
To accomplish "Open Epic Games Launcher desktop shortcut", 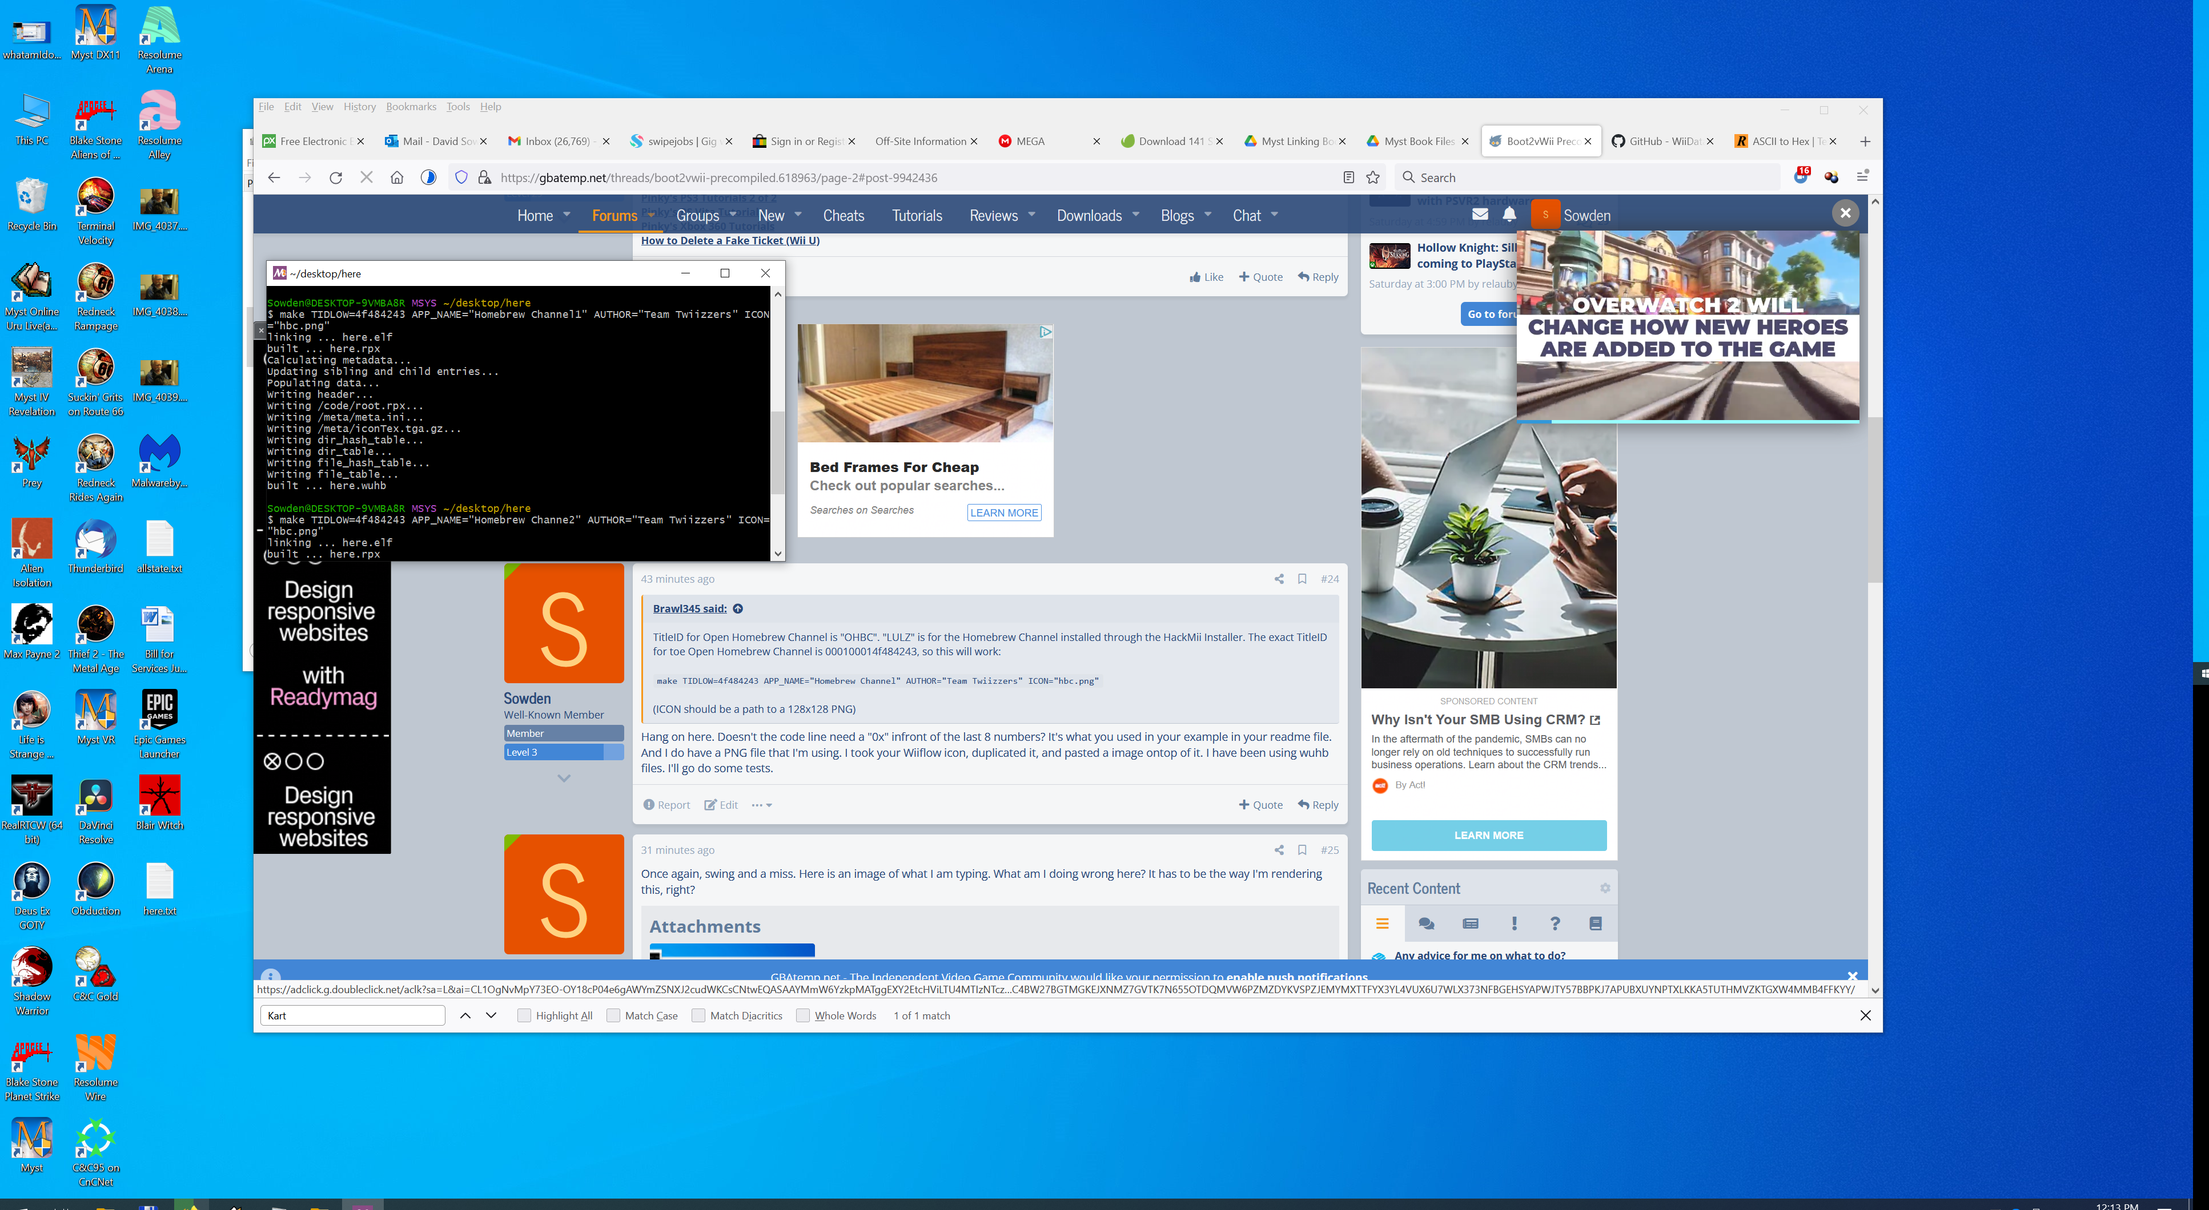I will 159,724.
